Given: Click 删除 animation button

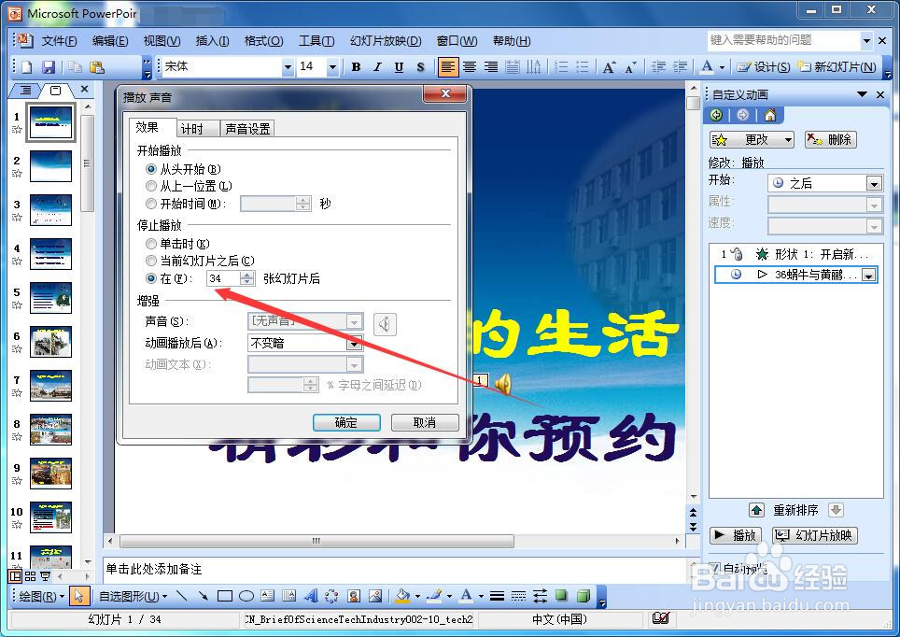Looking at the screenshot, I should coord(831,139).
